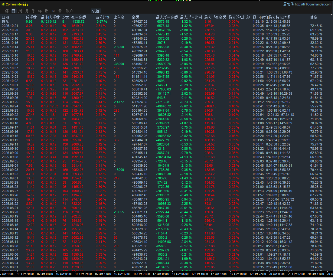Click the -4338.72 open position loss

pos(78,22)
